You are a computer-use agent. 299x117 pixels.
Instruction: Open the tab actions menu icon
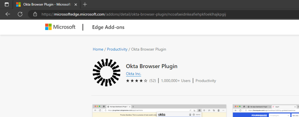click(7, 4)
